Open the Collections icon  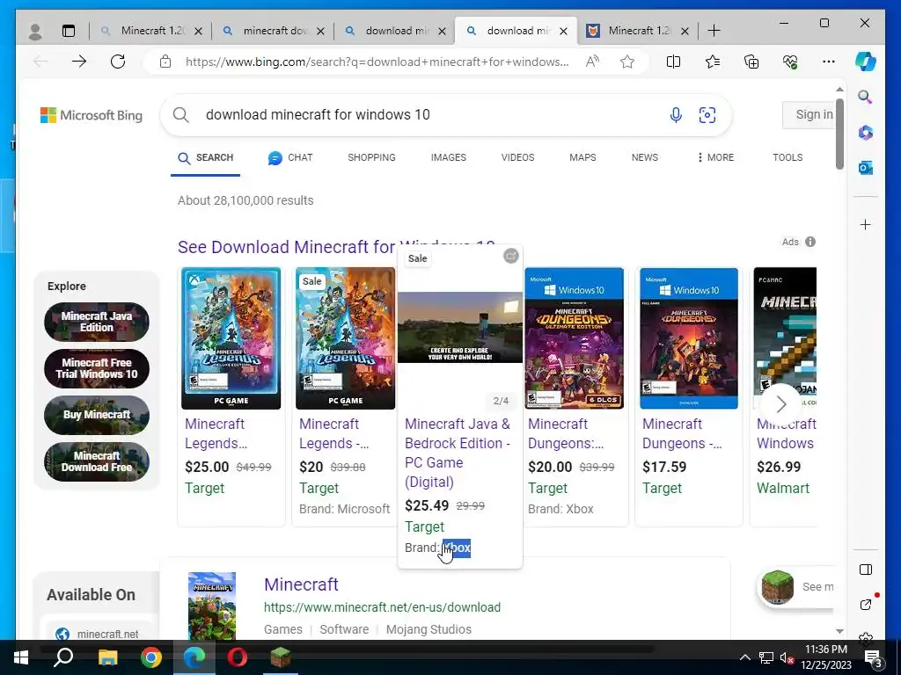click(751, 62)
